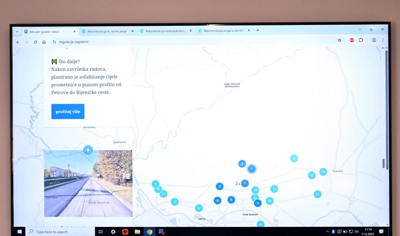
Task: Bookmark this page with star icon
Action: point(339,40)
